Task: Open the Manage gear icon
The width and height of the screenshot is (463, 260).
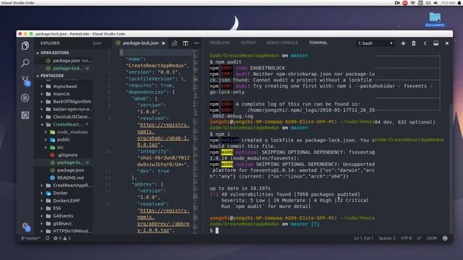Action: coord(25,226)
